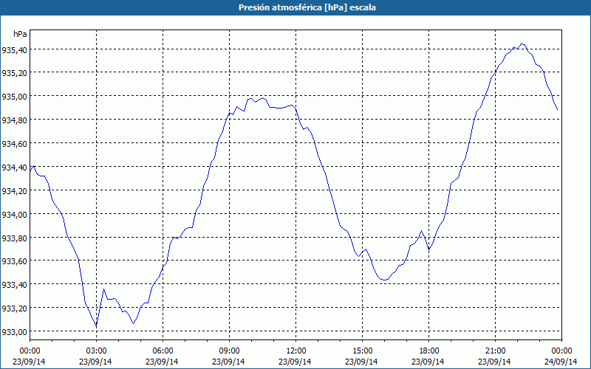
Task: Select the 933,60 y-axis value
Action: [14, 261]
